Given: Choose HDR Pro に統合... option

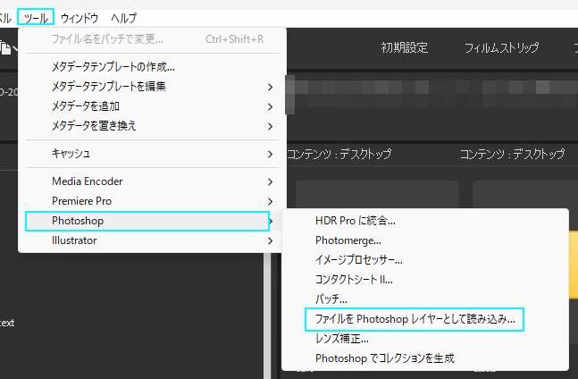Looking at the screenshot, I should click(x=425, y=221).
